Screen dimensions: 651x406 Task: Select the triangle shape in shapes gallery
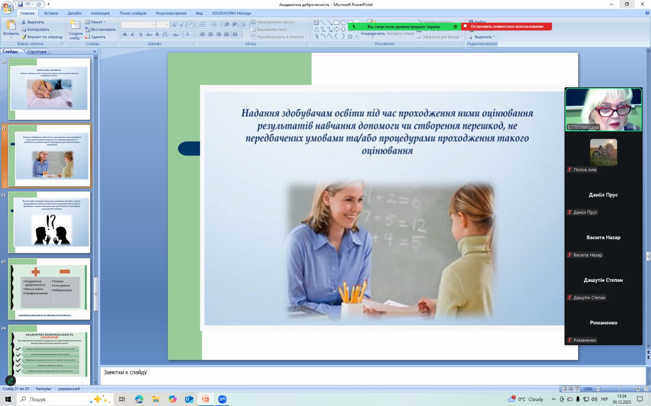[x=316, y=30]
